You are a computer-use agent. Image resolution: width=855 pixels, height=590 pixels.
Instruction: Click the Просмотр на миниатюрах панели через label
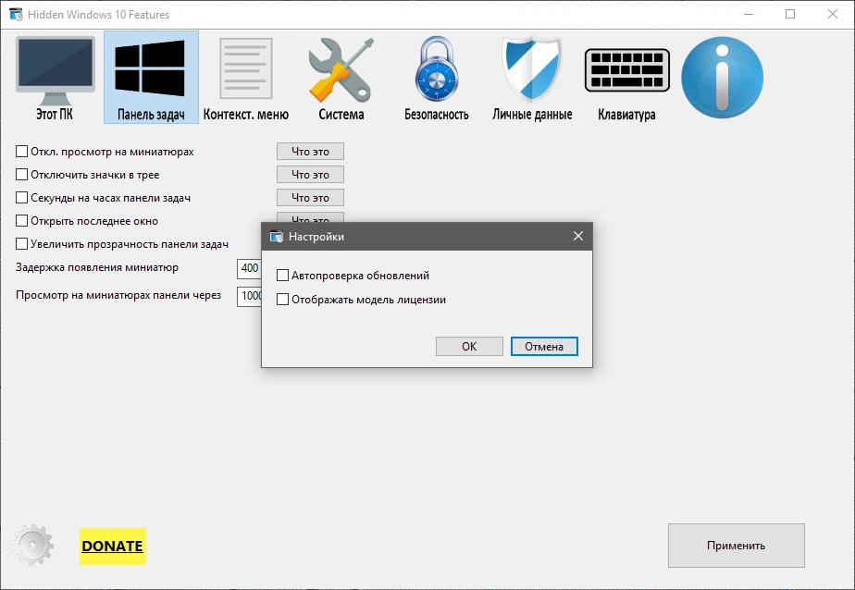pyautogui.click(x=118, y=295)
